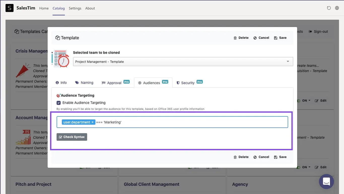Click Save at top of dialog
The height and width of the screenshot is (194, 344).
click(x=280, y=38)
